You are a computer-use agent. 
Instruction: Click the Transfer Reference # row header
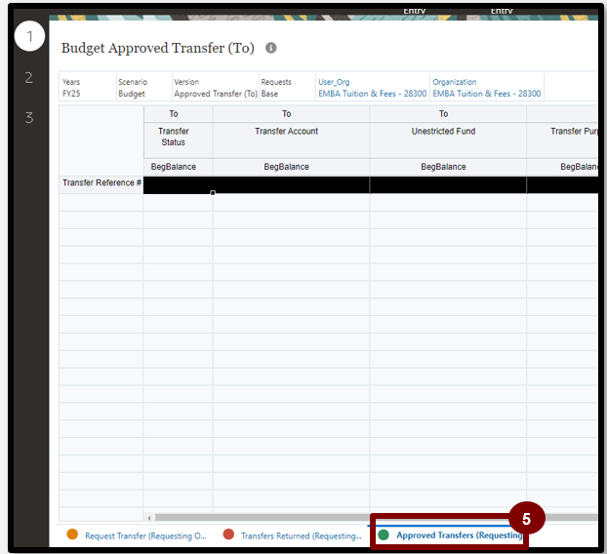coord(101,183)
